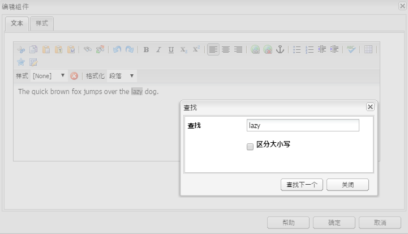
Task: Apply Subscript formatting
Action: [x=184, y=49]
